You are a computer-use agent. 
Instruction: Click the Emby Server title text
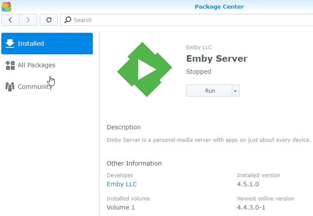(x=217, y=59)
